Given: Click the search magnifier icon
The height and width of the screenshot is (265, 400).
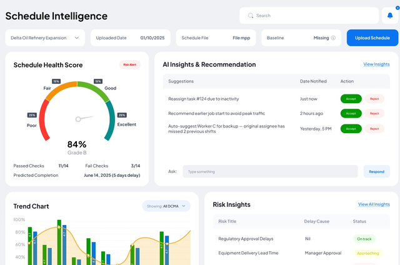Looking at the screenshot, I should 251,16.
